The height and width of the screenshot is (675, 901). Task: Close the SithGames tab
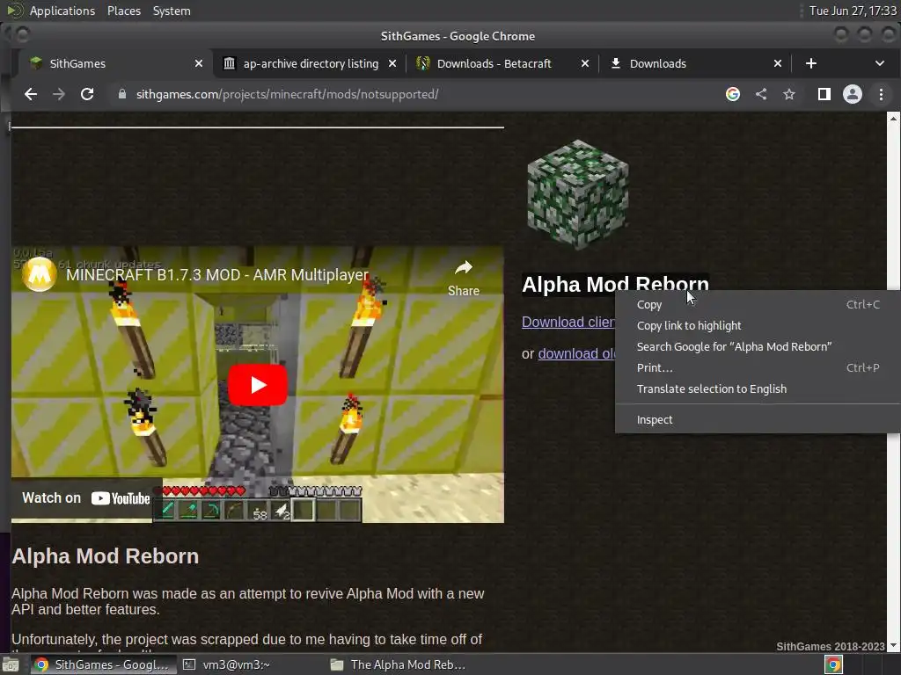click(199, 63)
